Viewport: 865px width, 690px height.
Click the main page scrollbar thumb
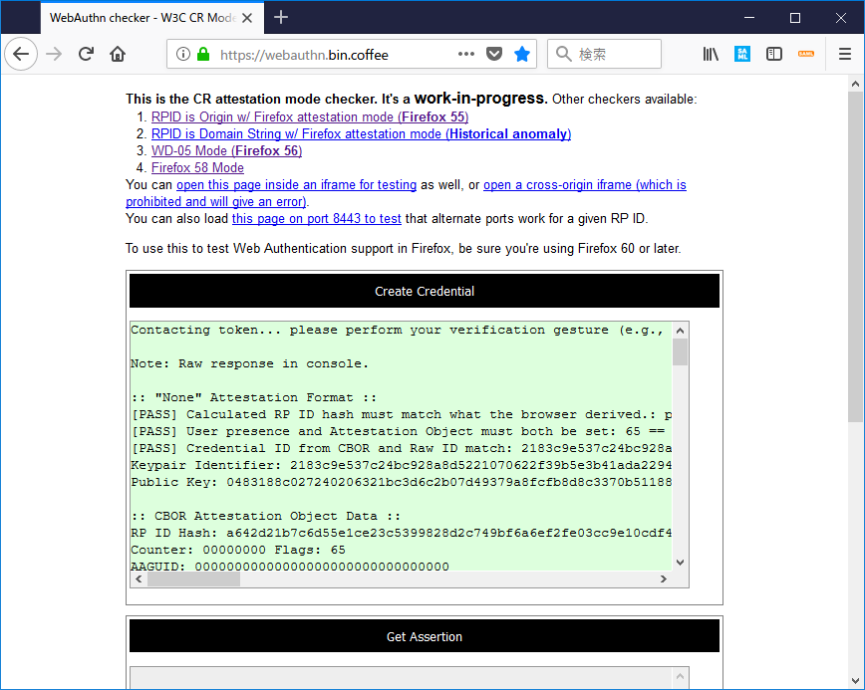click(855, 257)
